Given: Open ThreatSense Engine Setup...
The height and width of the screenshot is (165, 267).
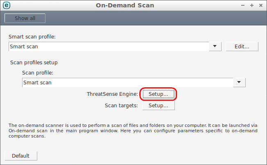Looking at the screenshot, I should [158, 94].
